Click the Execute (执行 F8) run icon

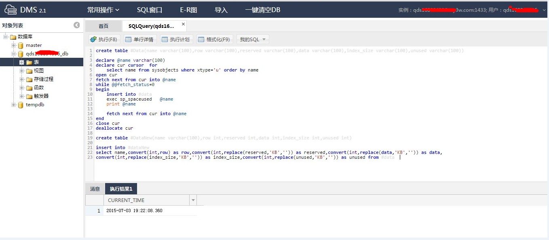pyautogui.click(x=93, y=40)
